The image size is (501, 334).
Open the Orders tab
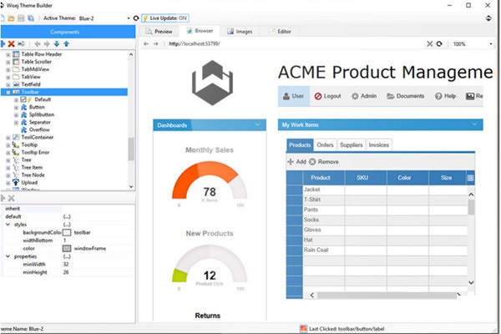pos(325,145)
